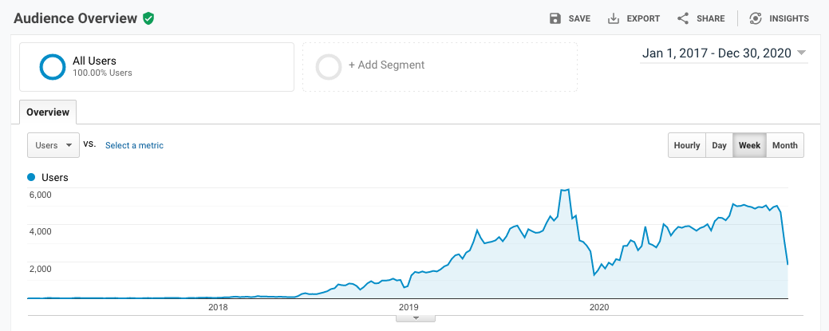The height and width of the screenshot is (331, 829).
Task: Click the 4,000 y-axis label
Action: tap(40, 231)
